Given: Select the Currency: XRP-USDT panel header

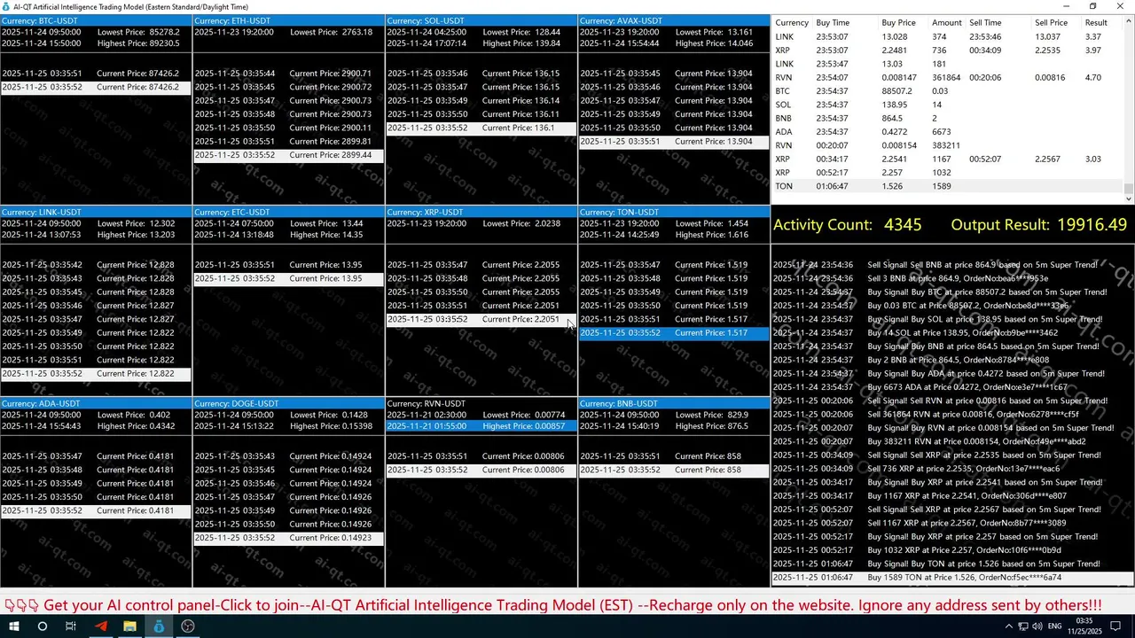Looking at the screenshot, I should (x=481, y=212).
